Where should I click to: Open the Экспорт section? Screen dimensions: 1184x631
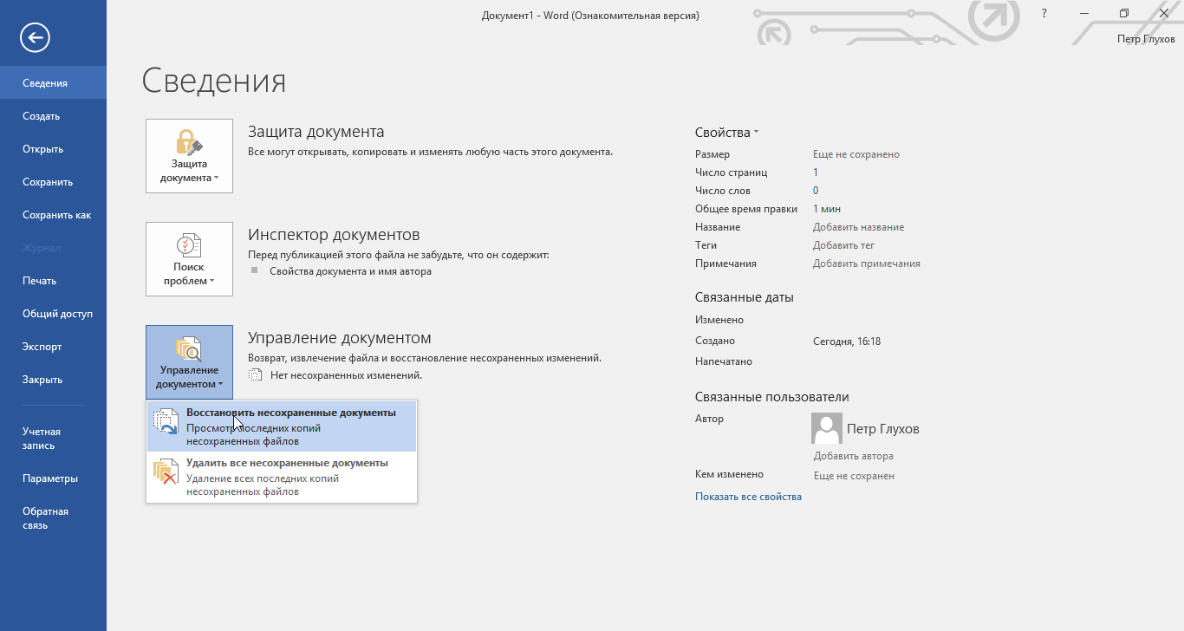point(42,347)
